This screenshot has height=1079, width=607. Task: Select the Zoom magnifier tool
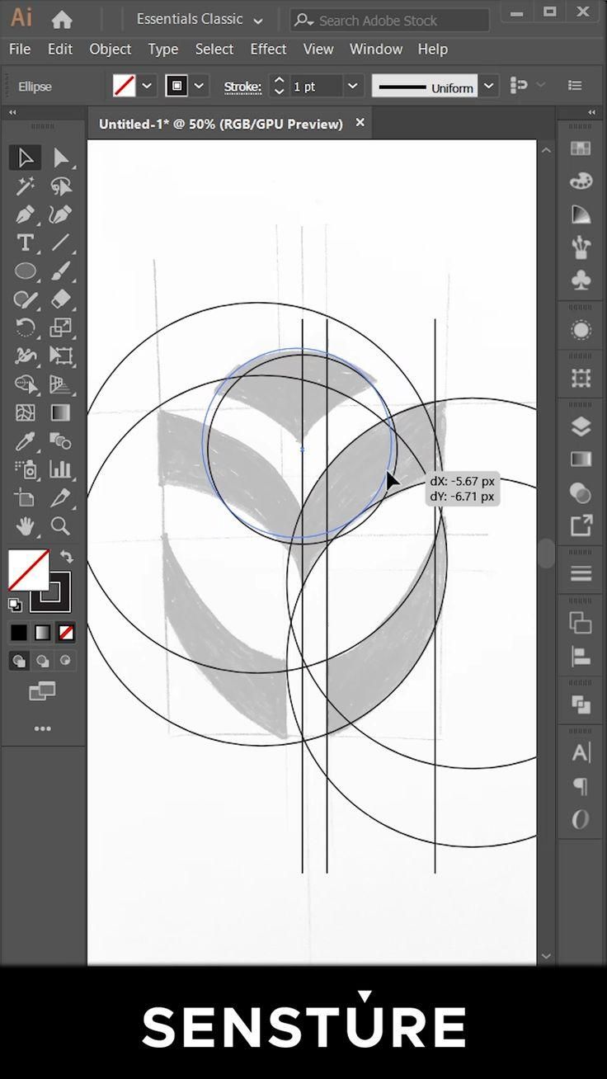(61, 525)
